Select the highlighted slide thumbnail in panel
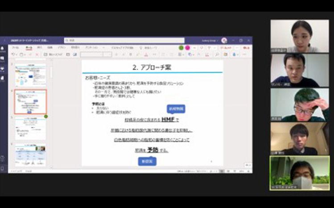The image size is (334, 208). click(30, 101)
